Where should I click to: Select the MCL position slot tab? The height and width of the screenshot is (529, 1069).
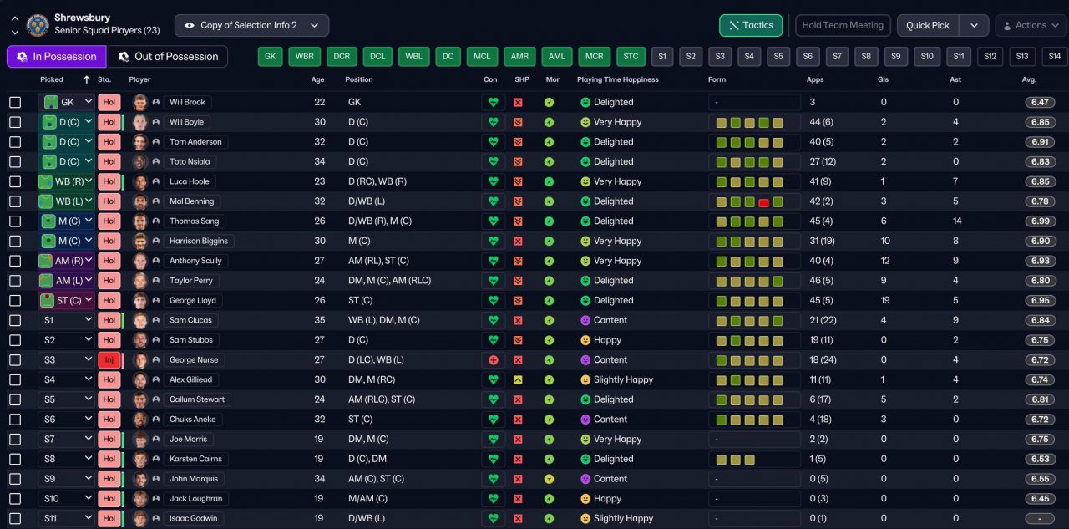pos(482,57)
